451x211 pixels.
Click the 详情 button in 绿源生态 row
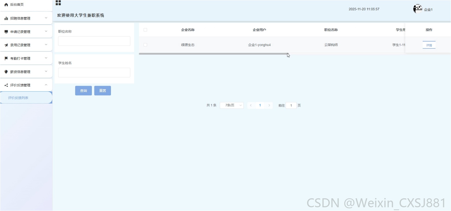[429, 45]
